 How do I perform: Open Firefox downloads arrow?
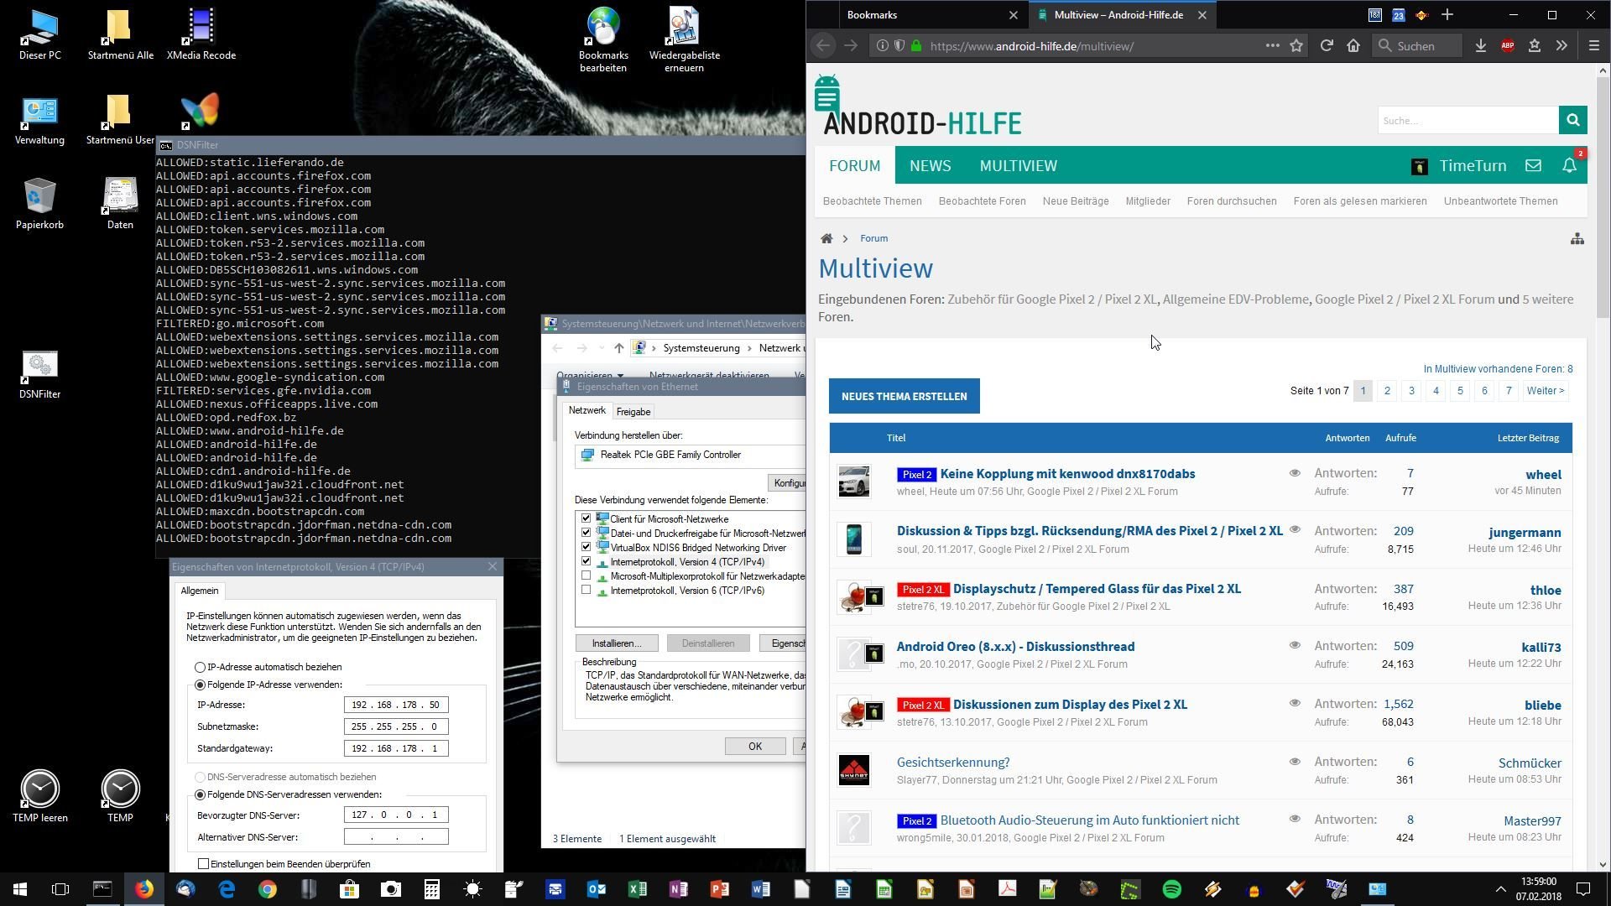coord(1481,46)
